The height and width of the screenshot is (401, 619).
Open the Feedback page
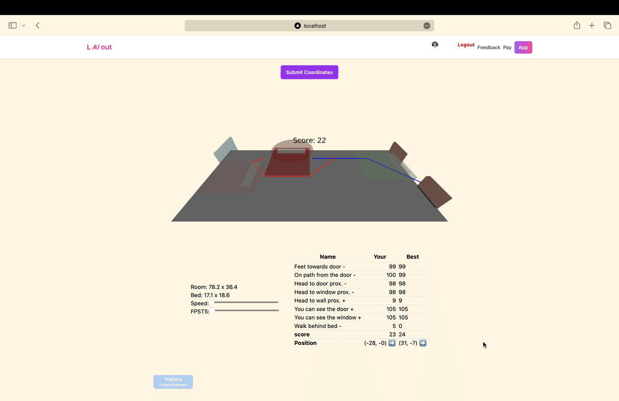click(x=488, y=47)
